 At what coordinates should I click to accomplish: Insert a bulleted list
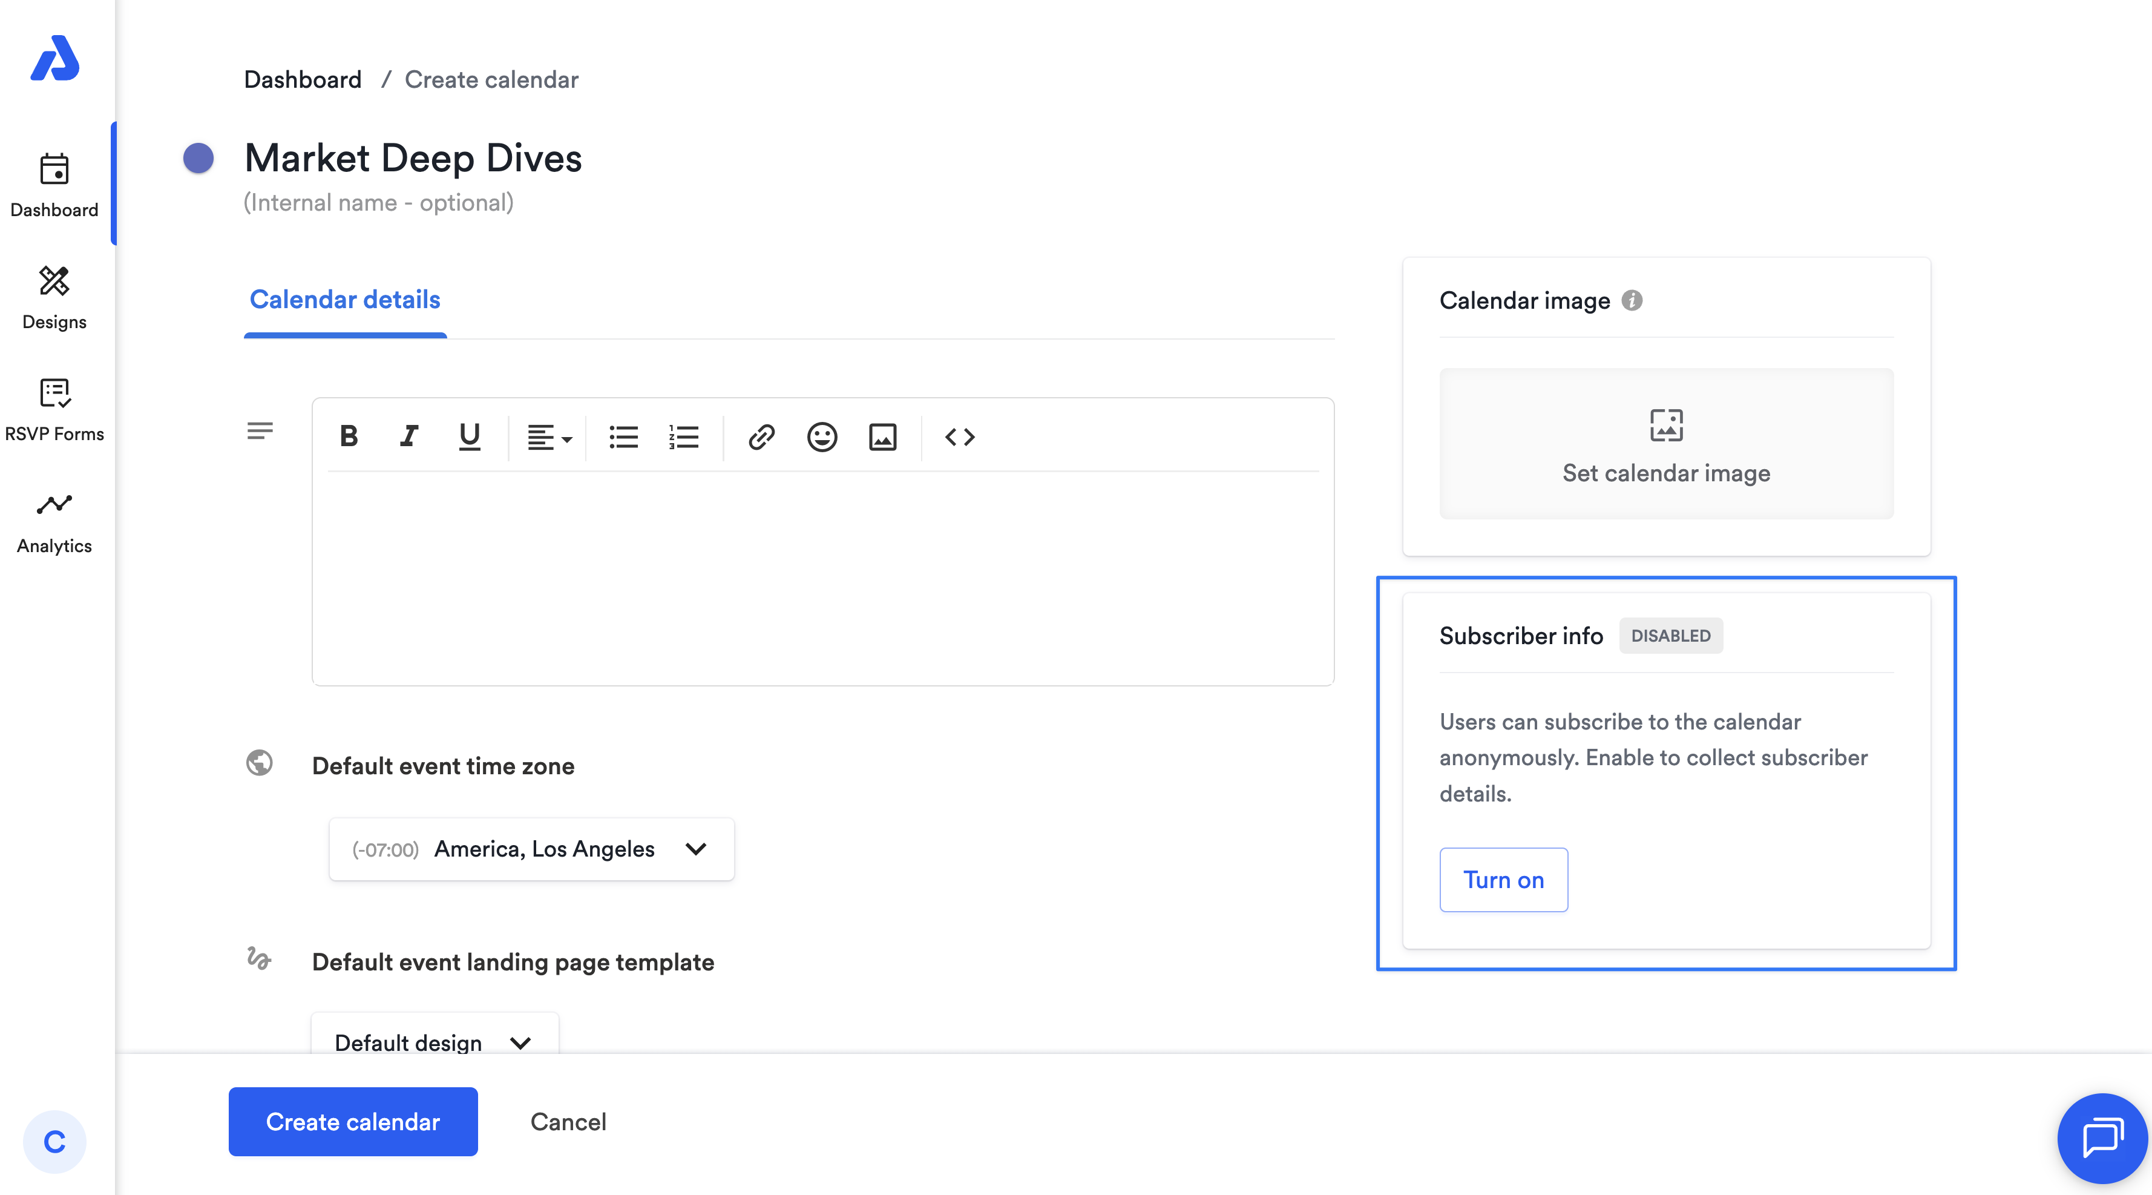coord(623,436)
